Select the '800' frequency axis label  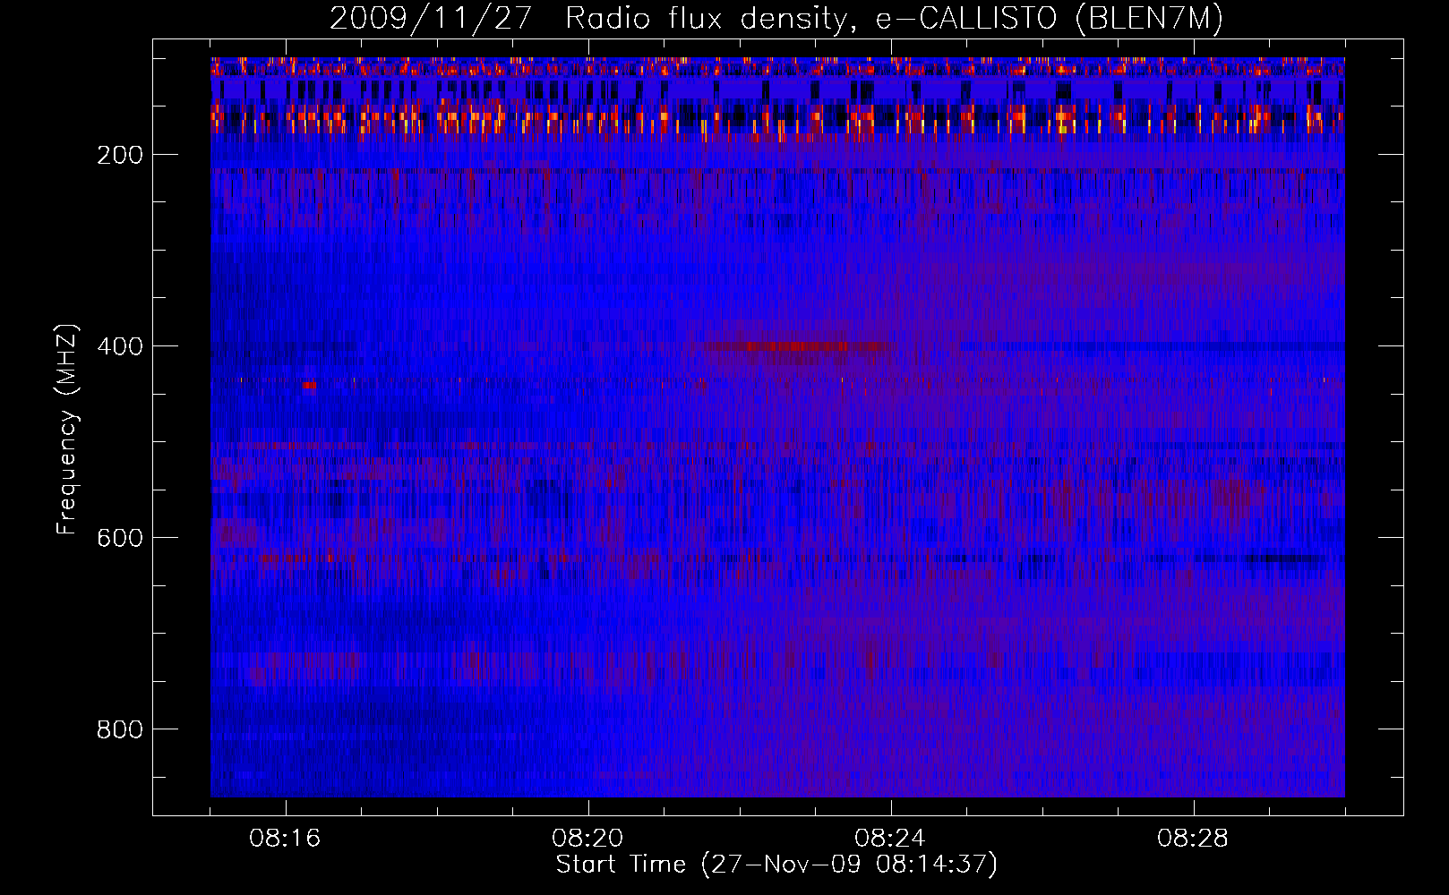tap(120, 729)
